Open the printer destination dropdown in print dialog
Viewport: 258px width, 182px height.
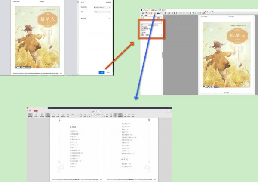102,7
